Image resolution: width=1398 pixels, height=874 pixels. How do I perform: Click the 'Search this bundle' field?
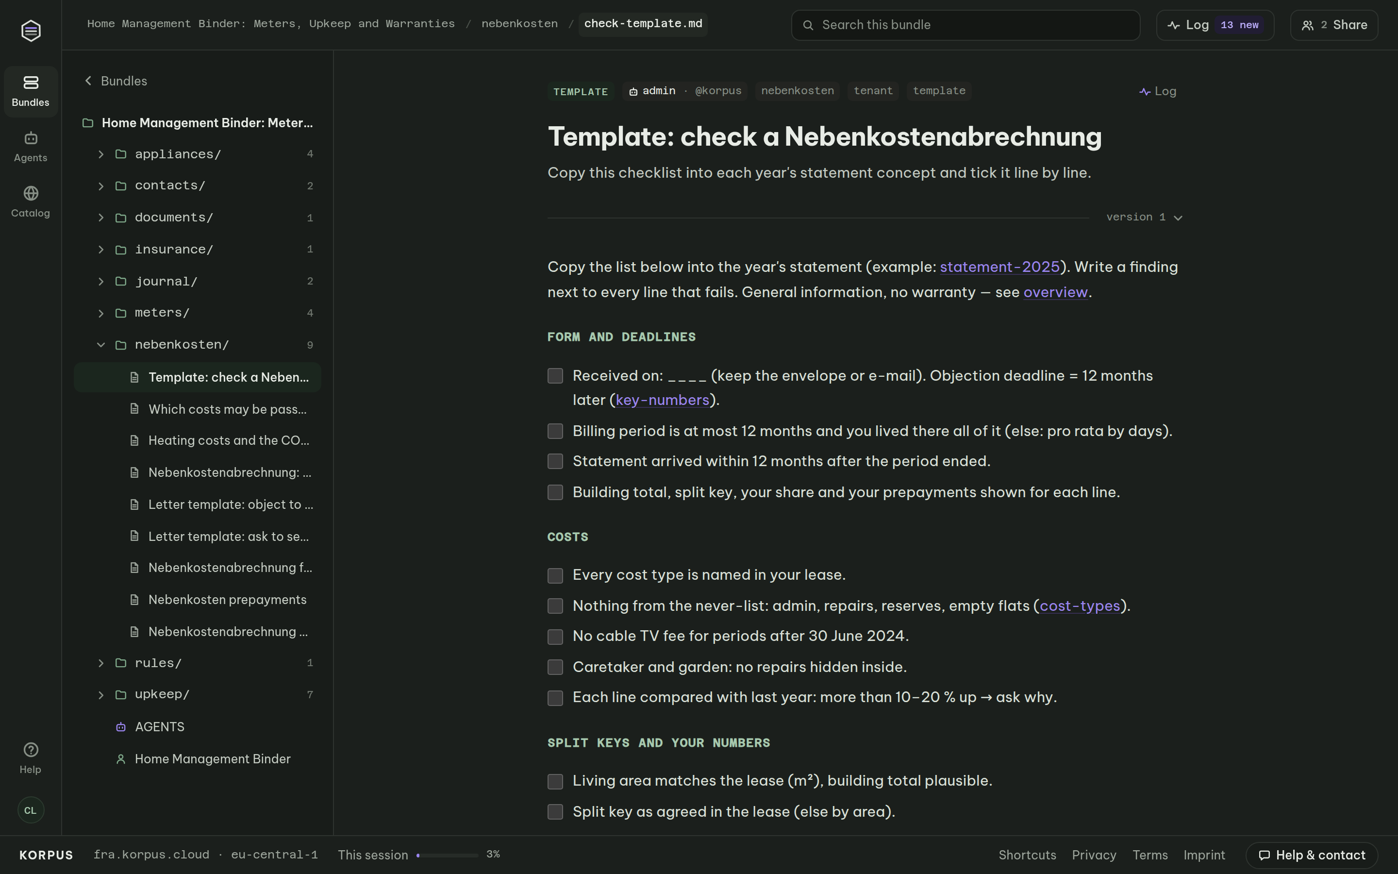tap(965, 25)
